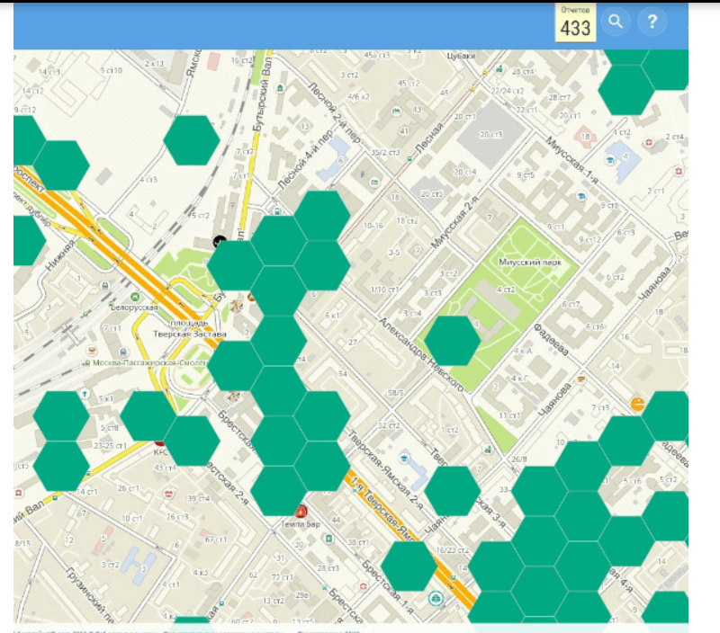This screenshot has width=720, height=633.
Task: Click the KFC map marker
Action: click(x=159, y=443)
